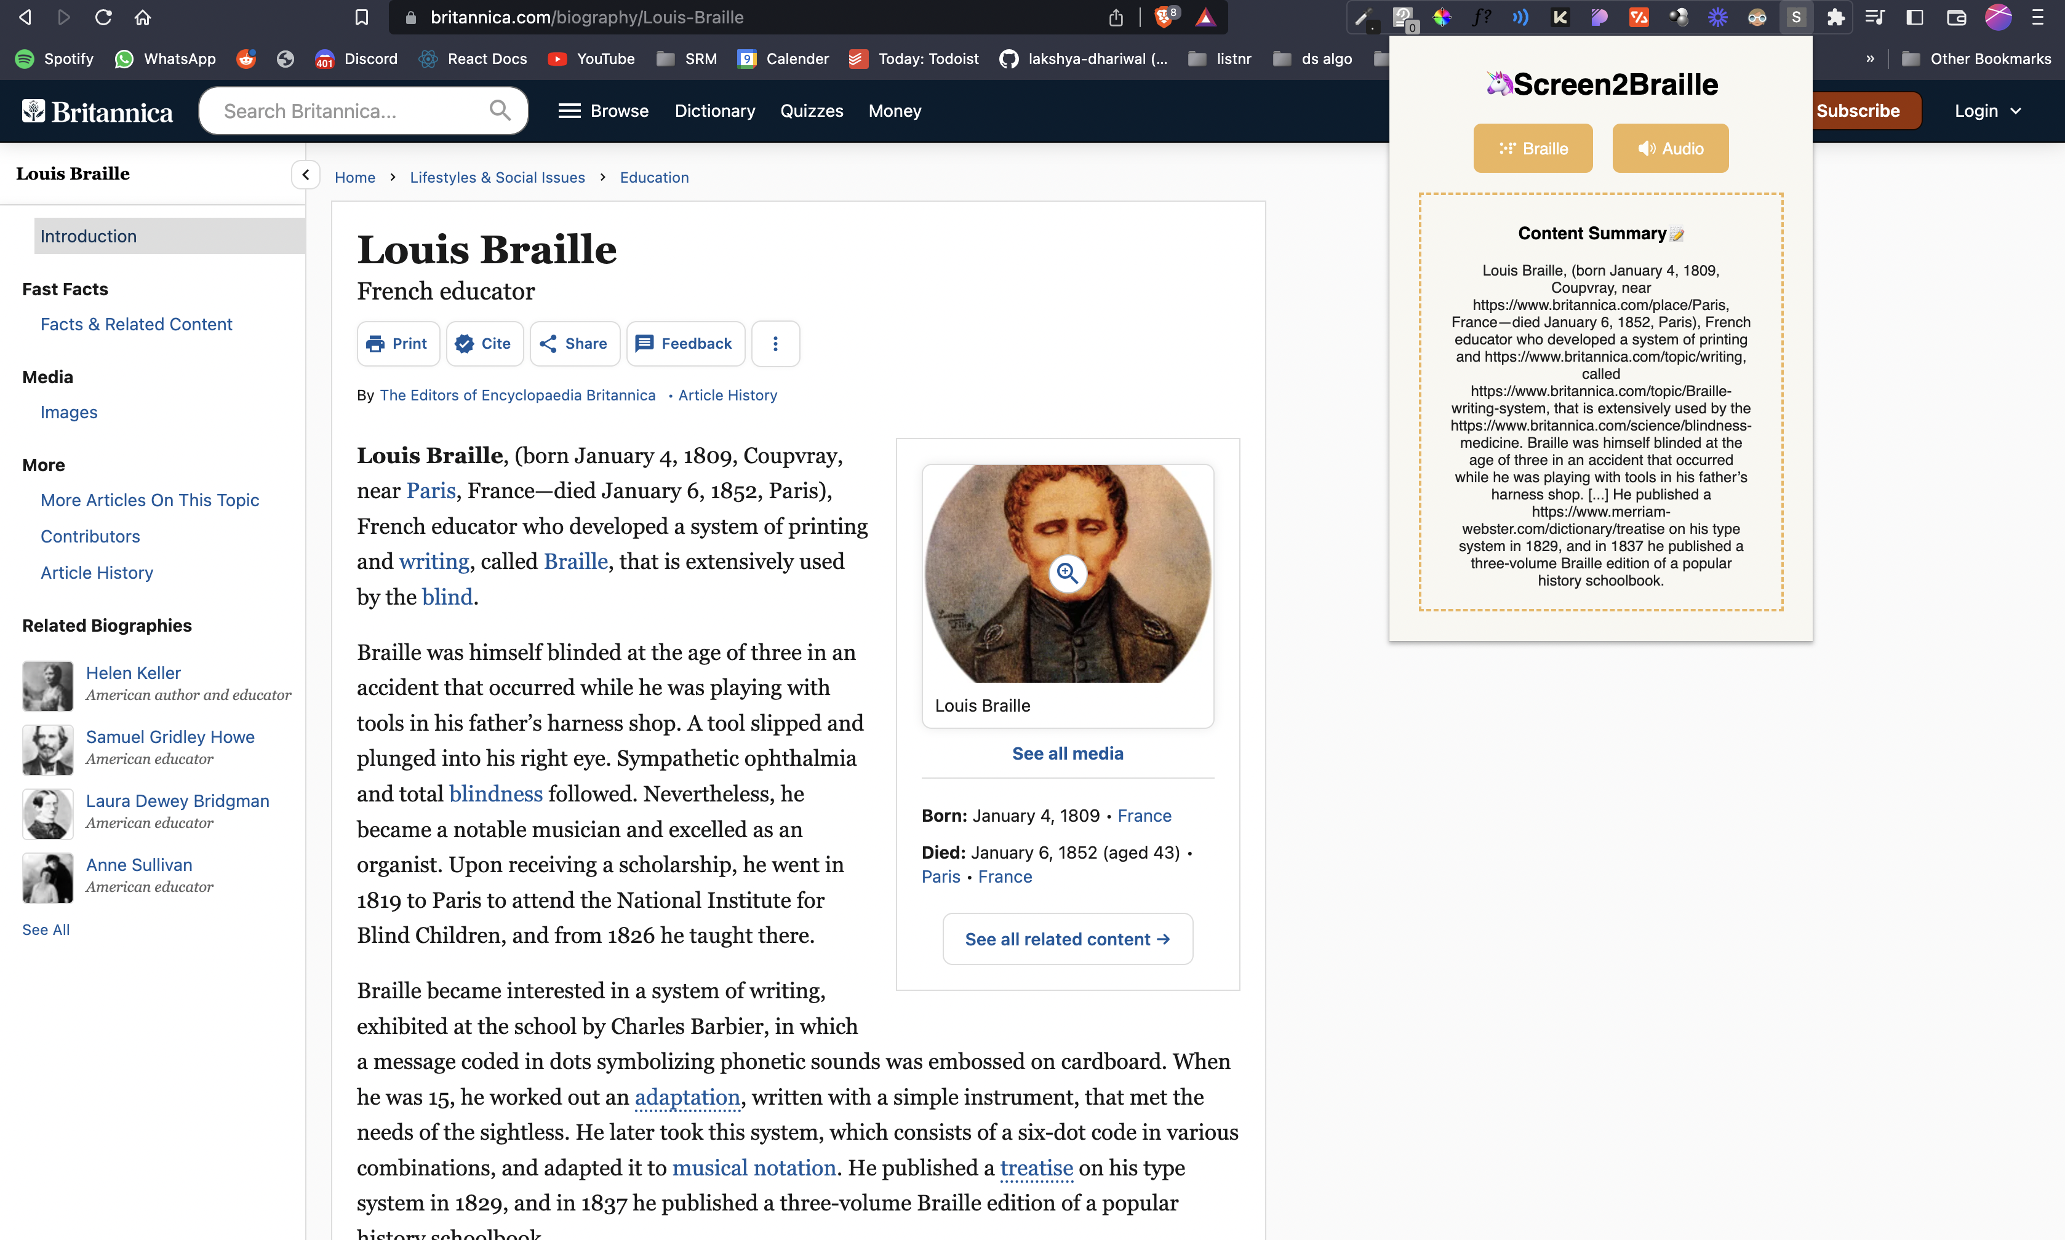2065x1240 pixels.
Task: Collapse the left sidebar with chevron
Action: (x=306, y=175)
